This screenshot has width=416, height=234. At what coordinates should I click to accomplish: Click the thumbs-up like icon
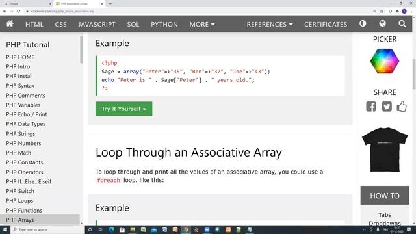pyautogui.click(x=402, y=107)
